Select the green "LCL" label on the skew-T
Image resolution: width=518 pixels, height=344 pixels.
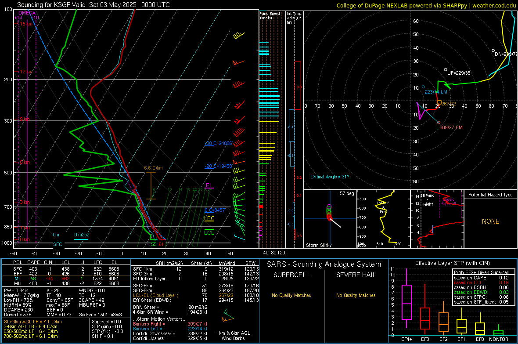(x=209, y=232)
